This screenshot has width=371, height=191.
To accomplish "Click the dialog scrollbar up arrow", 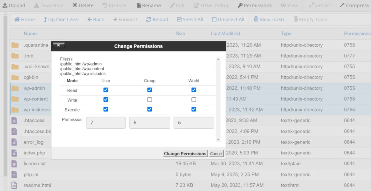I will pyautogui.click(x=218, y=59).
